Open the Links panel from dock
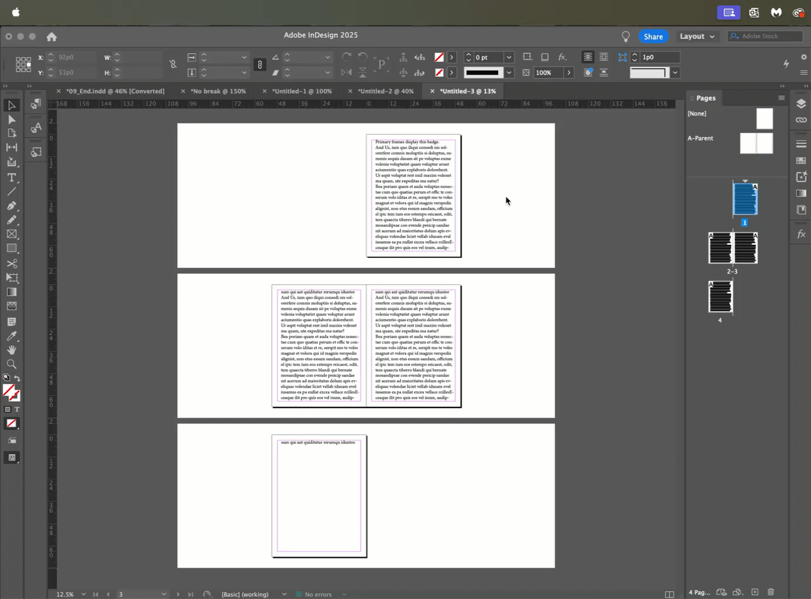Viewport: 811px width, 599px height. (801, 120)
